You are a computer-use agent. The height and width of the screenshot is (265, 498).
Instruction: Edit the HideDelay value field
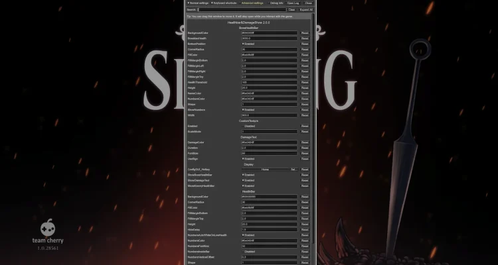pyautogui.click(x=270, y=230)
